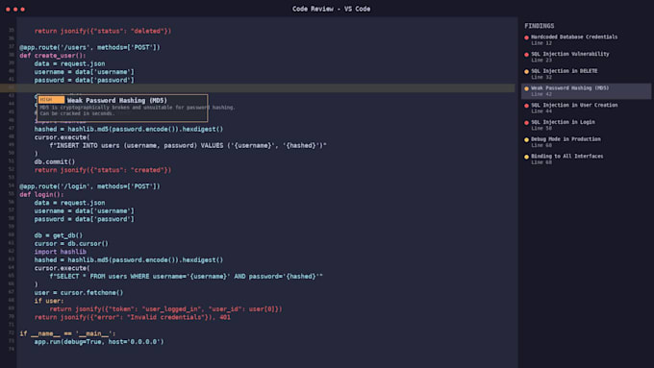Click the HIGH severity badge in the tooltip

[x=51, y=100]
